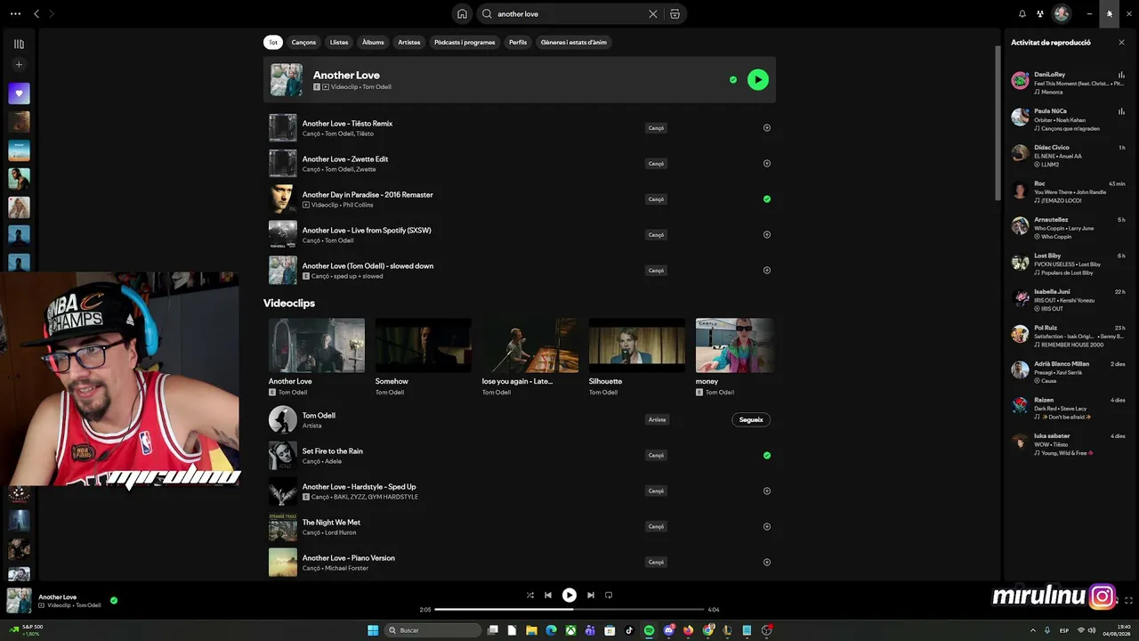The height and width of the screenshot is (641, 1139).
Task: Open Didac Civico's friend activity entry
Action: coord(1069,156)
